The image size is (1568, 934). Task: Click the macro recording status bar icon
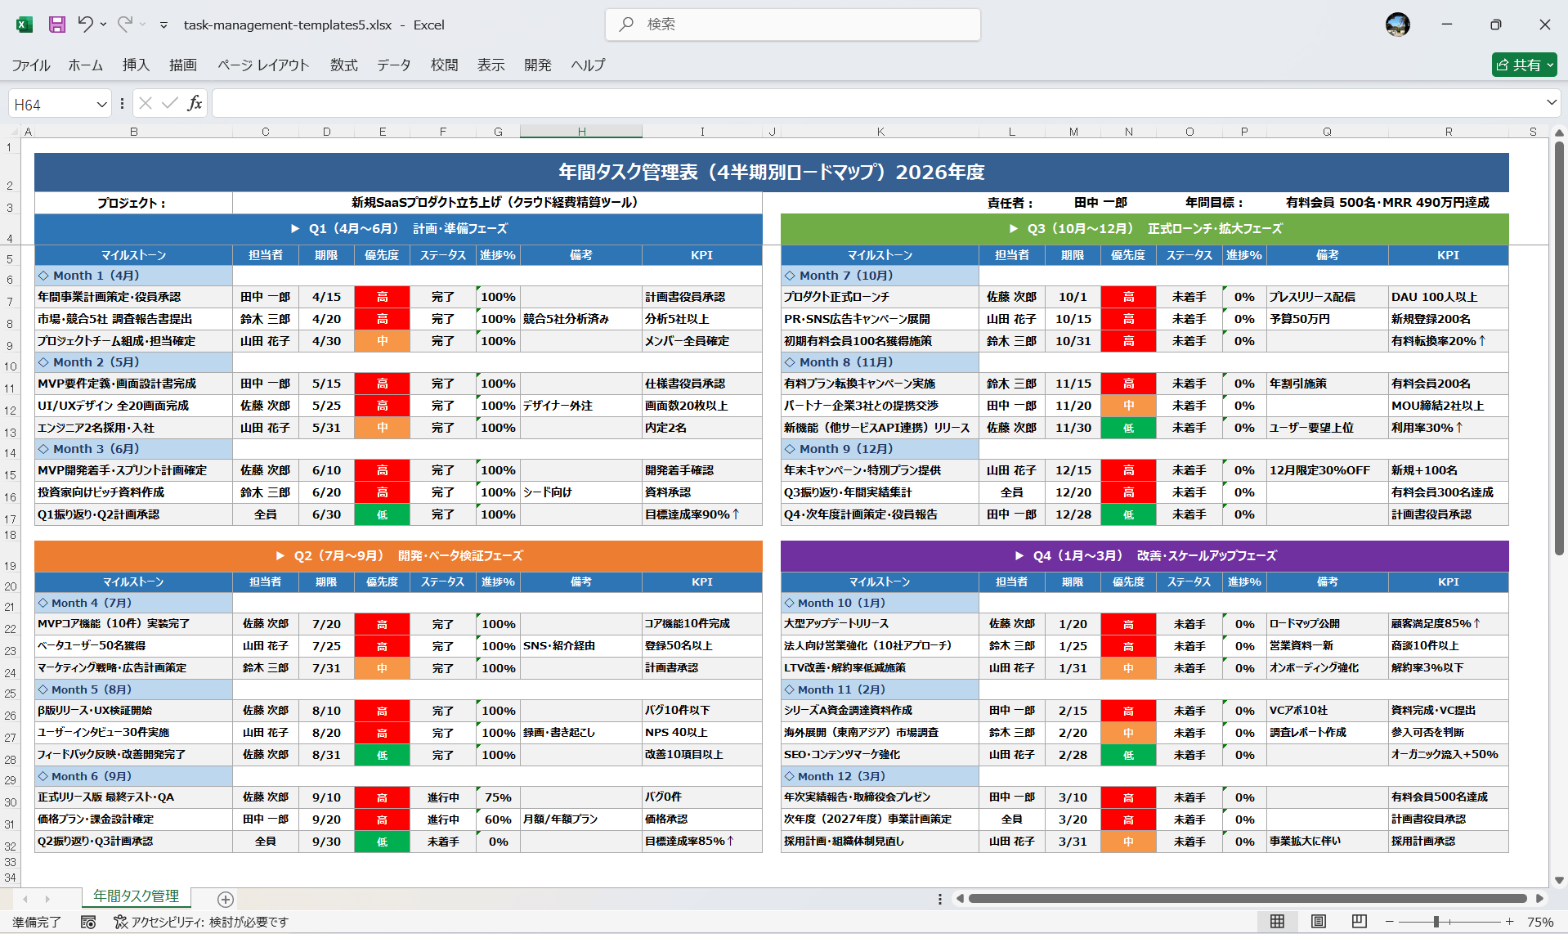pos(88,922)
